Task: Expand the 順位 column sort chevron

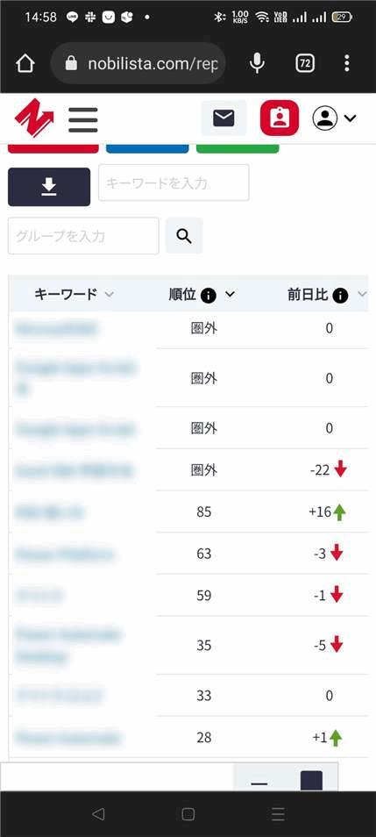Action: click(230, 294)
